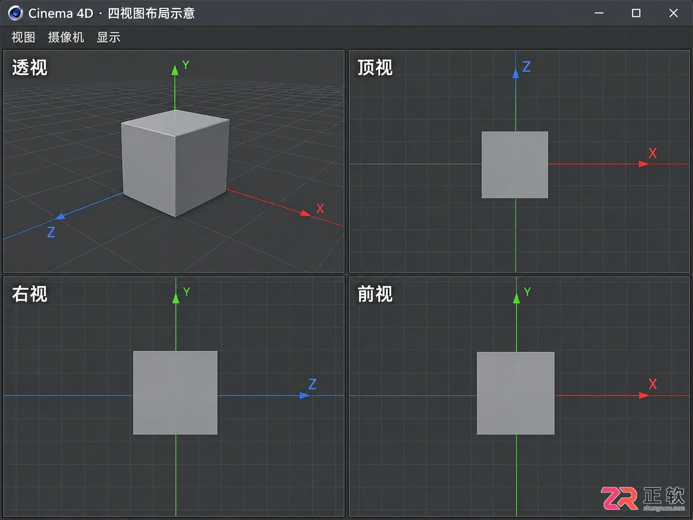Click the X axis label in 顶视 view
The width and height of the screenshot is (693, 520).
(x=653, y=153)
